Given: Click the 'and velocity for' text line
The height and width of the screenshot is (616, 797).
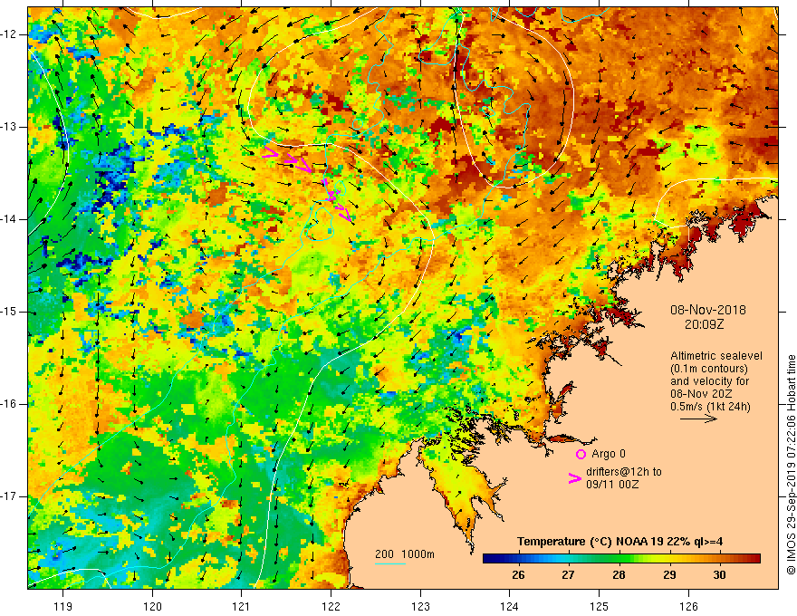Looking at the screenshot, I should point(709,381).
